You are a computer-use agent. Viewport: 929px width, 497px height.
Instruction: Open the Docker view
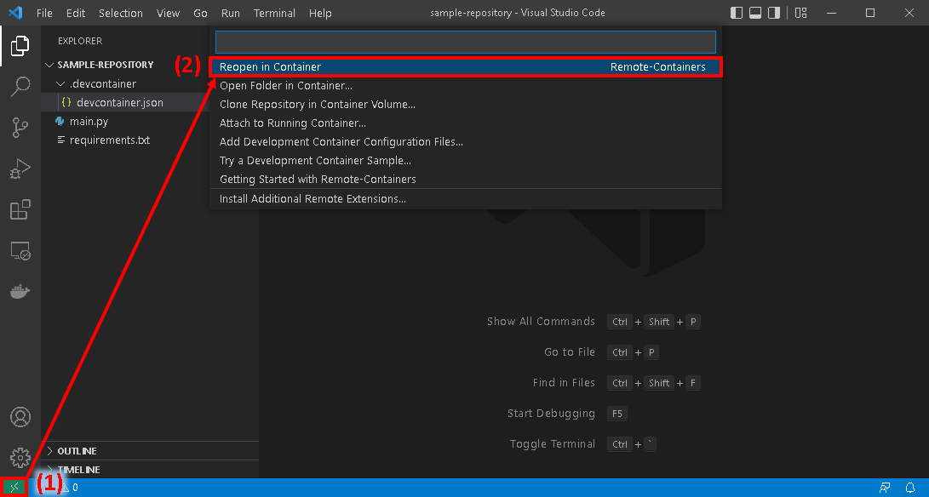click(x=20, y=291)
